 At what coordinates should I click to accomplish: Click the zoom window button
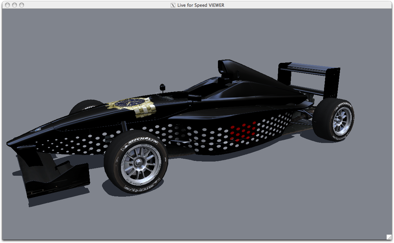point(22,5)
